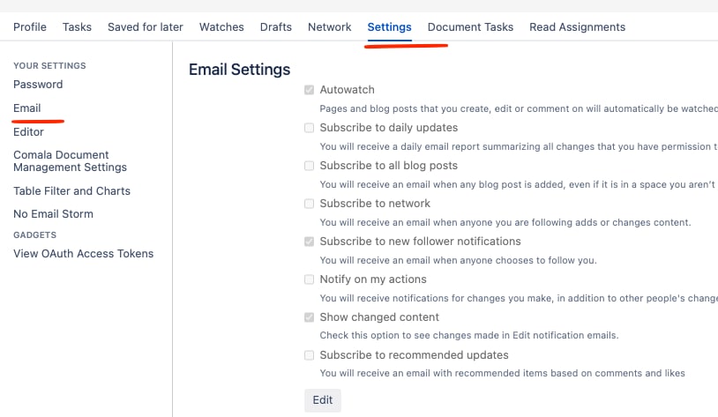Toggle Show changed content checkbox
The height and width of the screenshot is (417, 718).
point(309,317)
